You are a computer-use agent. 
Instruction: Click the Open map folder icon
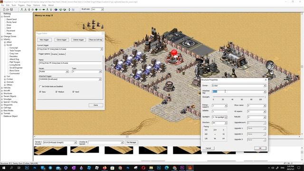point(8,9)
